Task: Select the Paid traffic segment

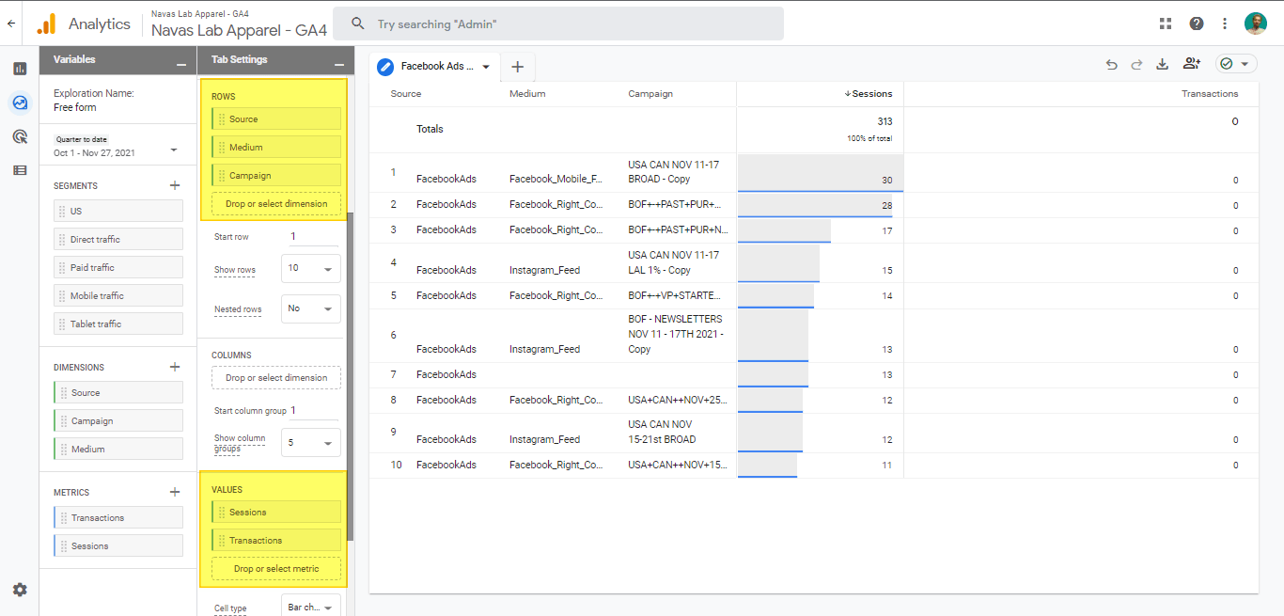Action: 118,268
